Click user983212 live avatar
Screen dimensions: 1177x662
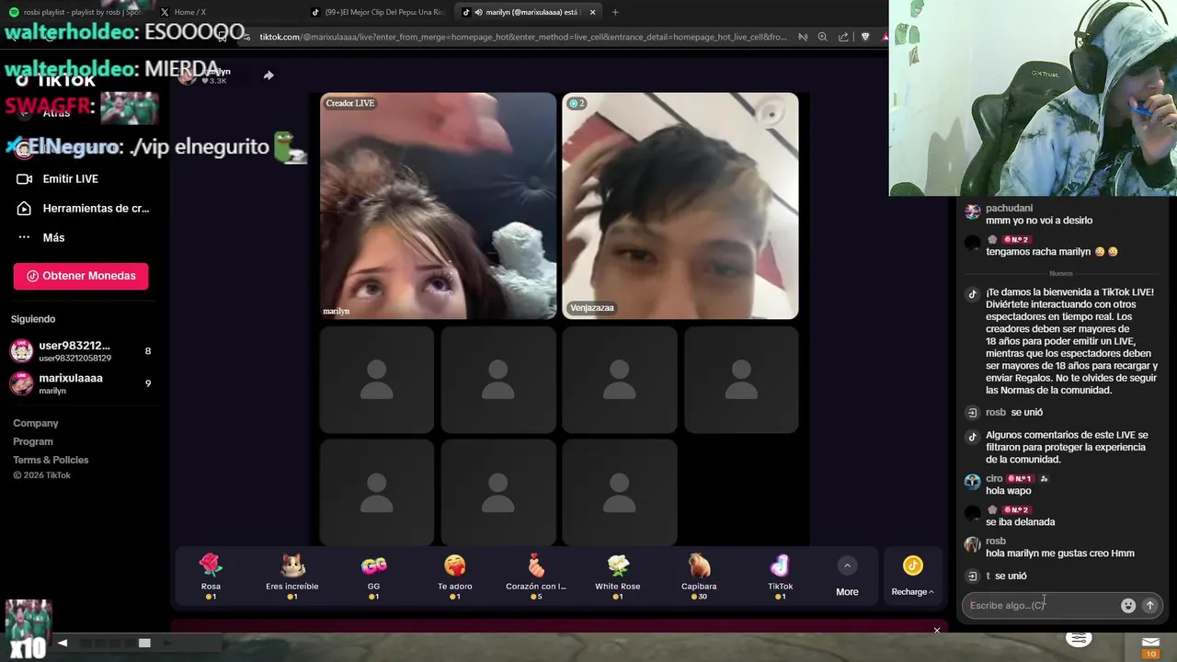[x=21, y=351]
